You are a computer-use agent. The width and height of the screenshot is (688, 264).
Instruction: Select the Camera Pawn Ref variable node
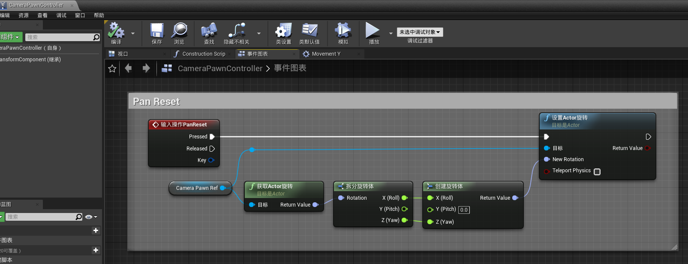click(x=200, y=188)
